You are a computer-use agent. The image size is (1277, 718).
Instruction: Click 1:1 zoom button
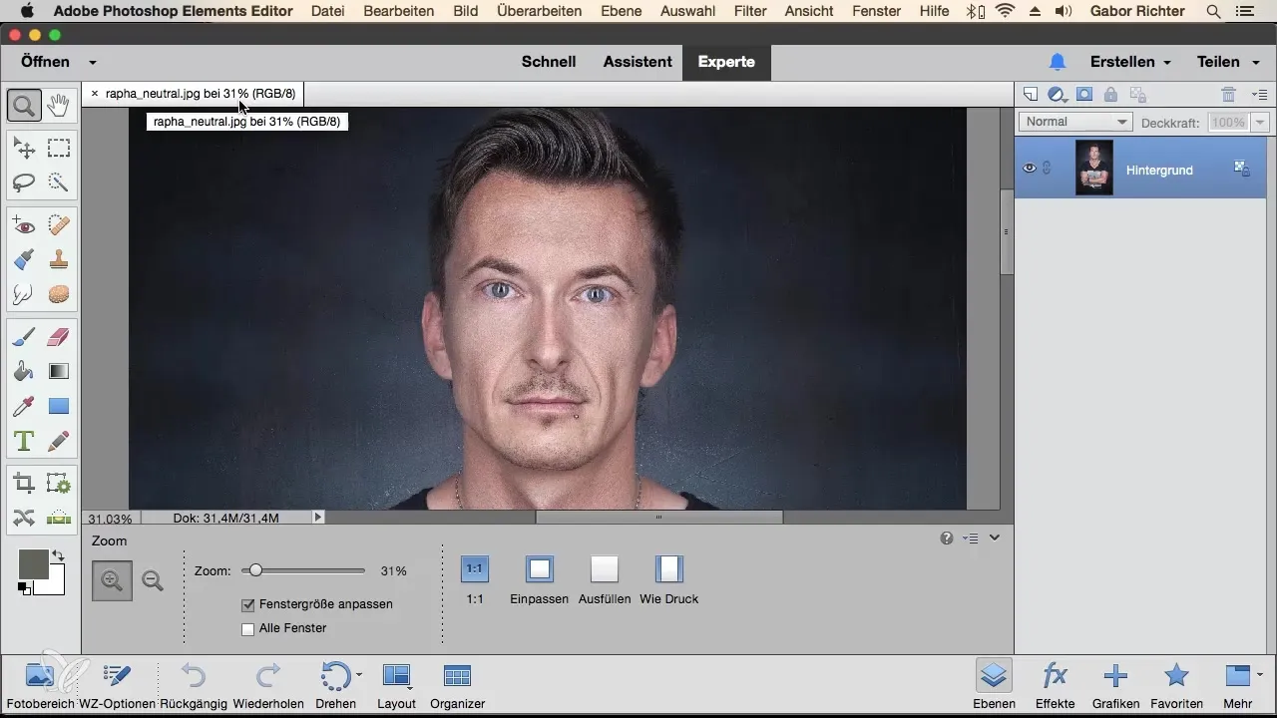pyautogui.click(x=475, y=569)
